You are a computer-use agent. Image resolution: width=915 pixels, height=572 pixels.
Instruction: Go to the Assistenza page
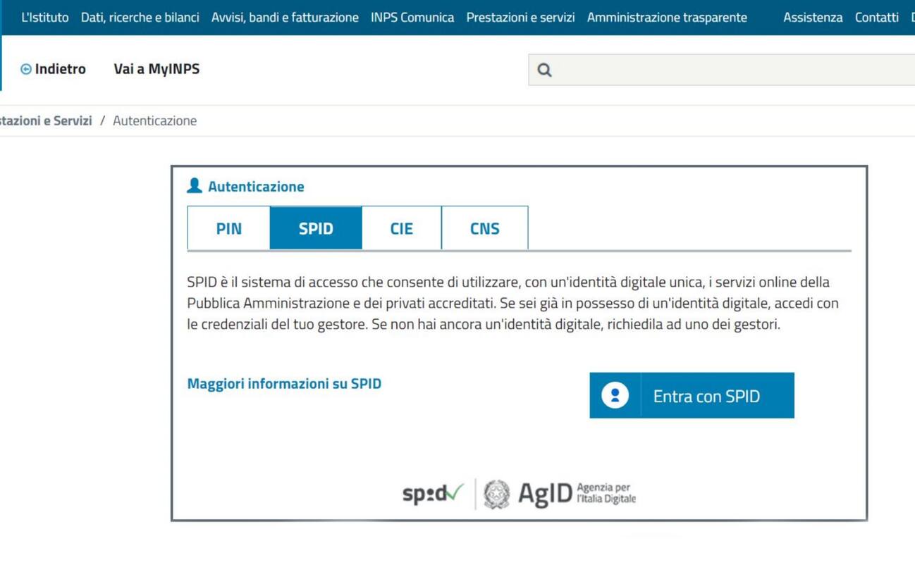[x=813, y=18]
